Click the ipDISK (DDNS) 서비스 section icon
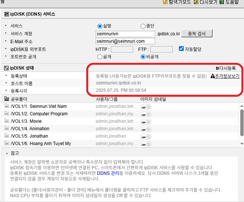This screenshot has height=202, width=244. [7, 14]
